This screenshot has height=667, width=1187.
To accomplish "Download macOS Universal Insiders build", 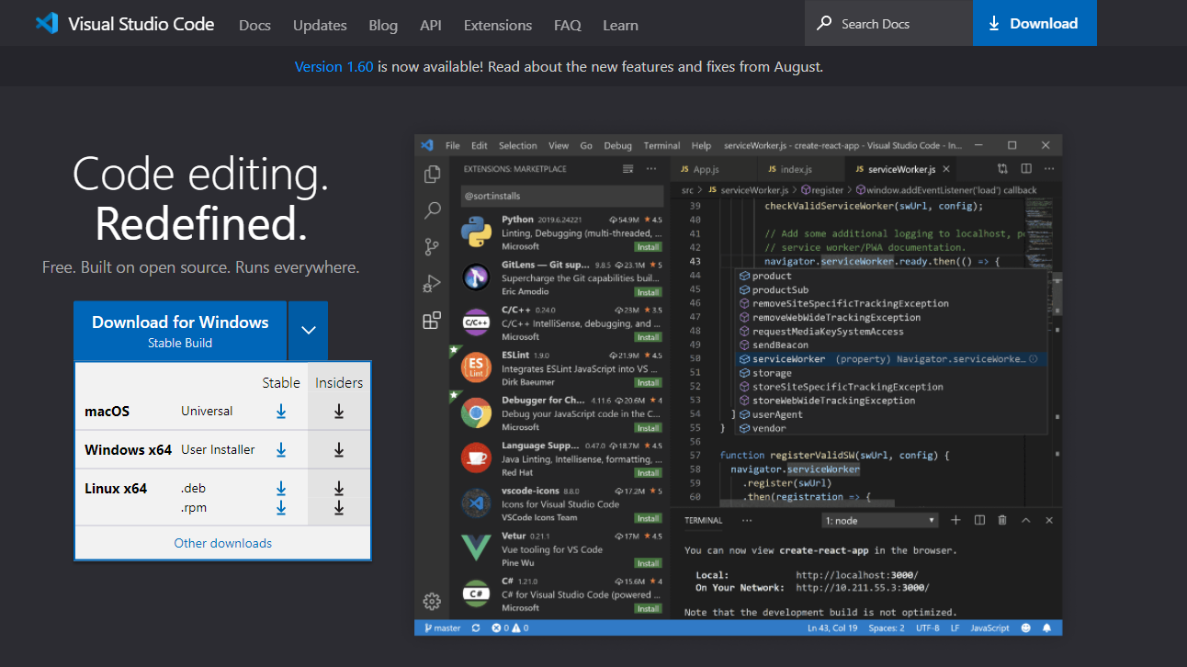I will (x=339, y=412).
